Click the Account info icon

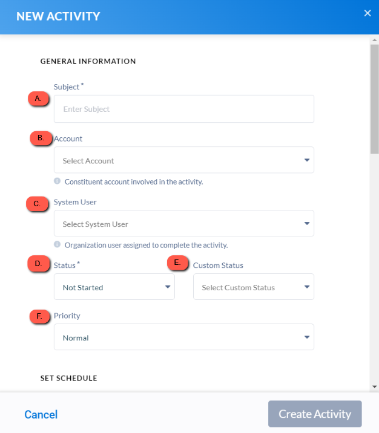58,181
